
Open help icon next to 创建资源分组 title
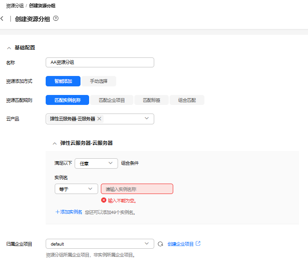(56, 19)
